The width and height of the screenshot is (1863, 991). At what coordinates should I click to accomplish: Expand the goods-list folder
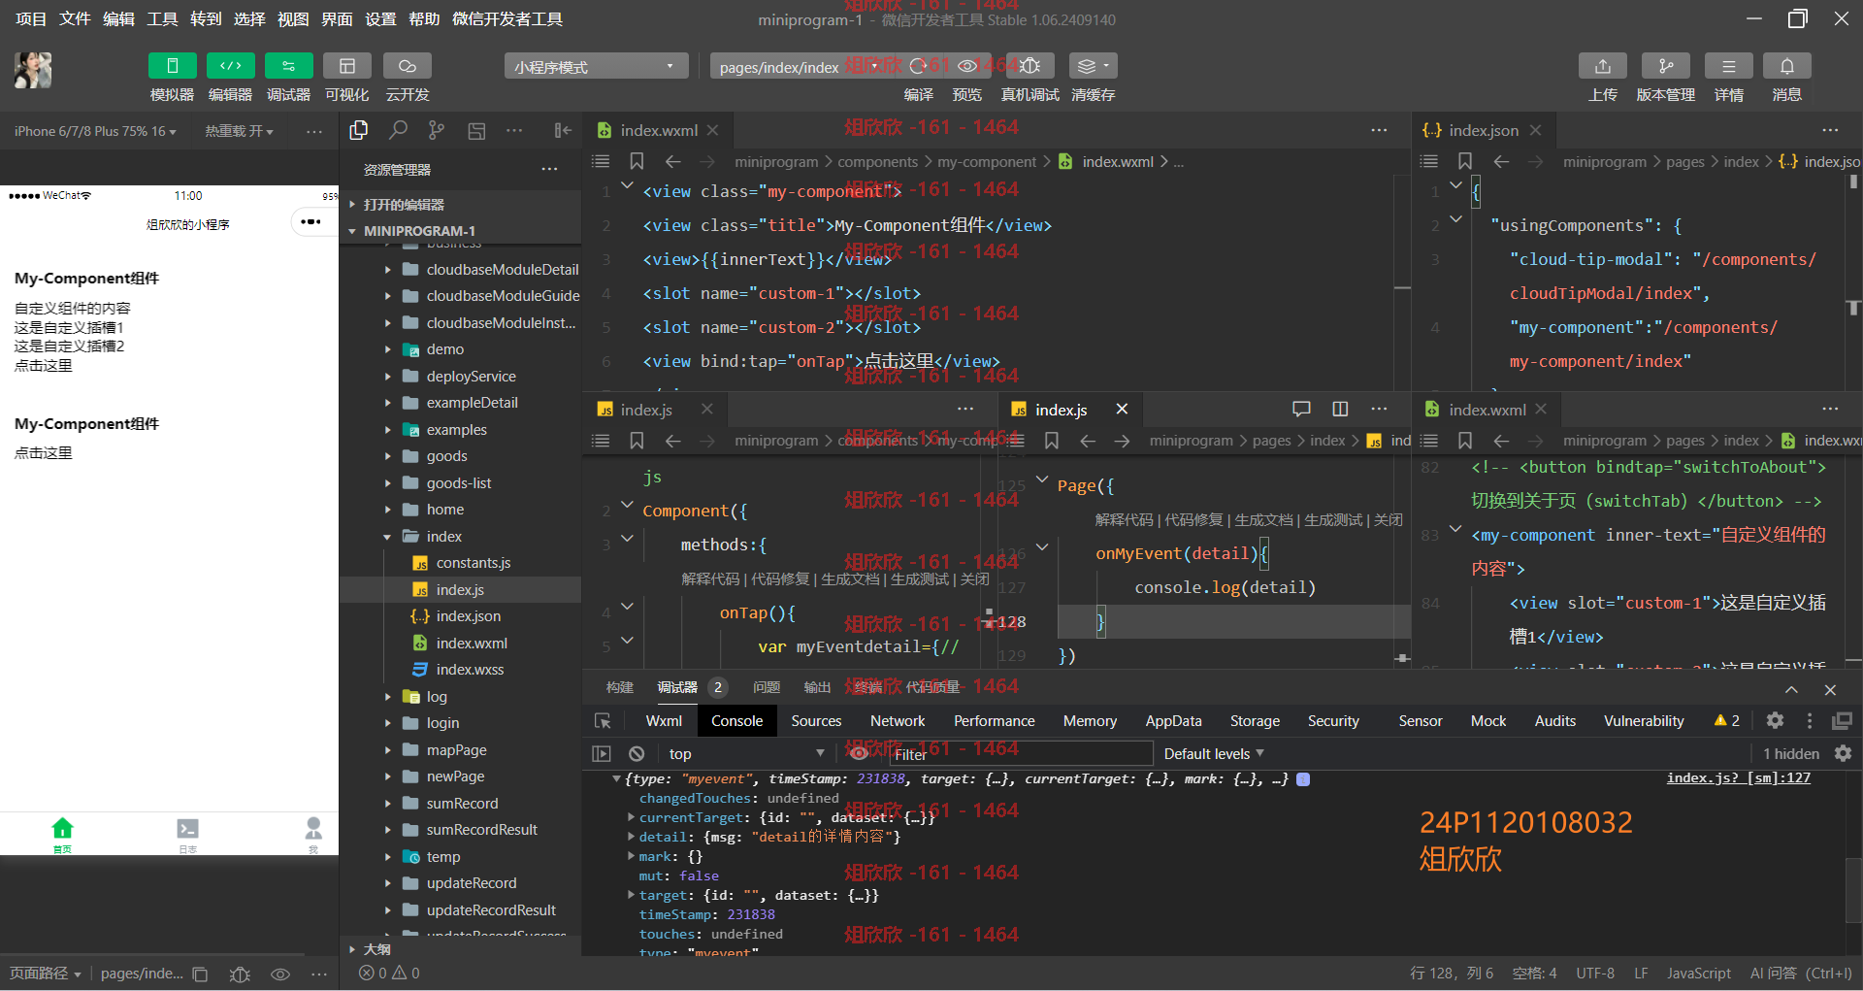(458, 482)
